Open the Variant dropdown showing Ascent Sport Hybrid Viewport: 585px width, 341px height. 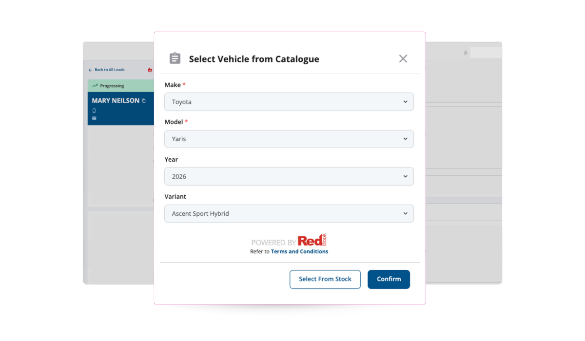[289, 213]
